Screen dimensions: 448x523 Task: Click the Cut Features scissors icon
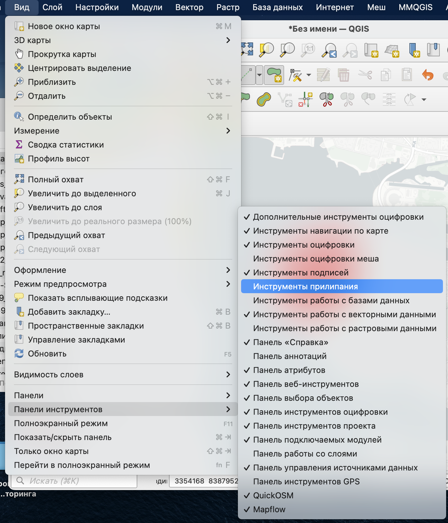365,75
